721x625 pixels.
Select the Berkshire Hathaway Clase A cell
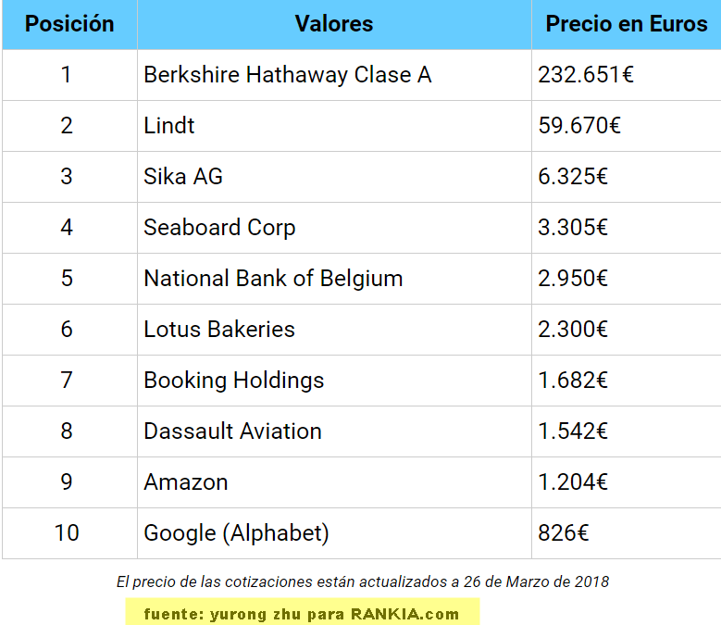pos(287,75)
